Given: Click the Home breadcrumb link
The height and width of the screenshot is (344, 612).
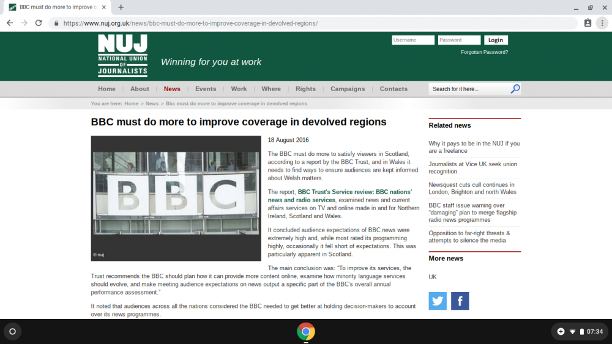Looking at the screenshot, I should tap(132, 104).
